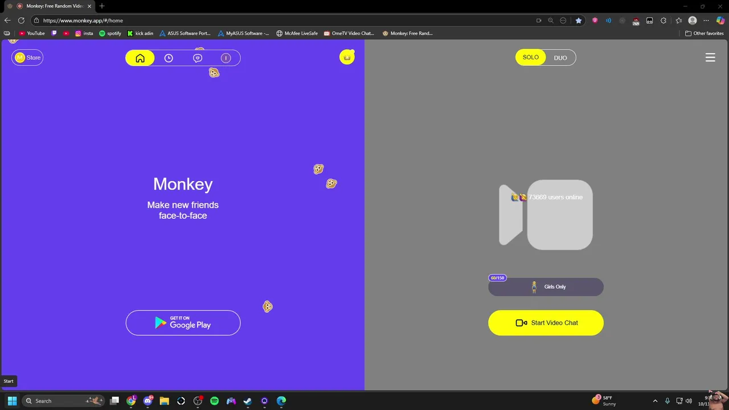Viewport: 729px width, 410px height.
Task: Click the yellow crown premium icon
Action: tap(347, 57)
